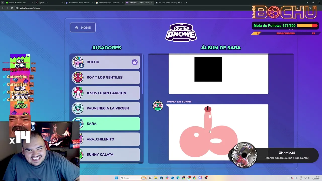
Task: Open Task View from the taskbar
Action: coord(150,178)
